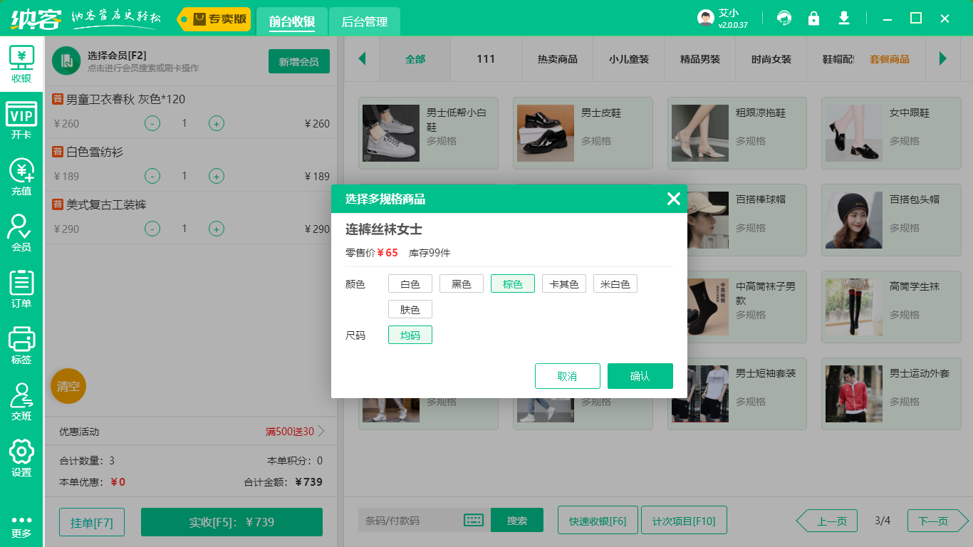Open the 标签 label printer icon
The height and width of the screenshot is (547, 973).
[x=21, y=345]
